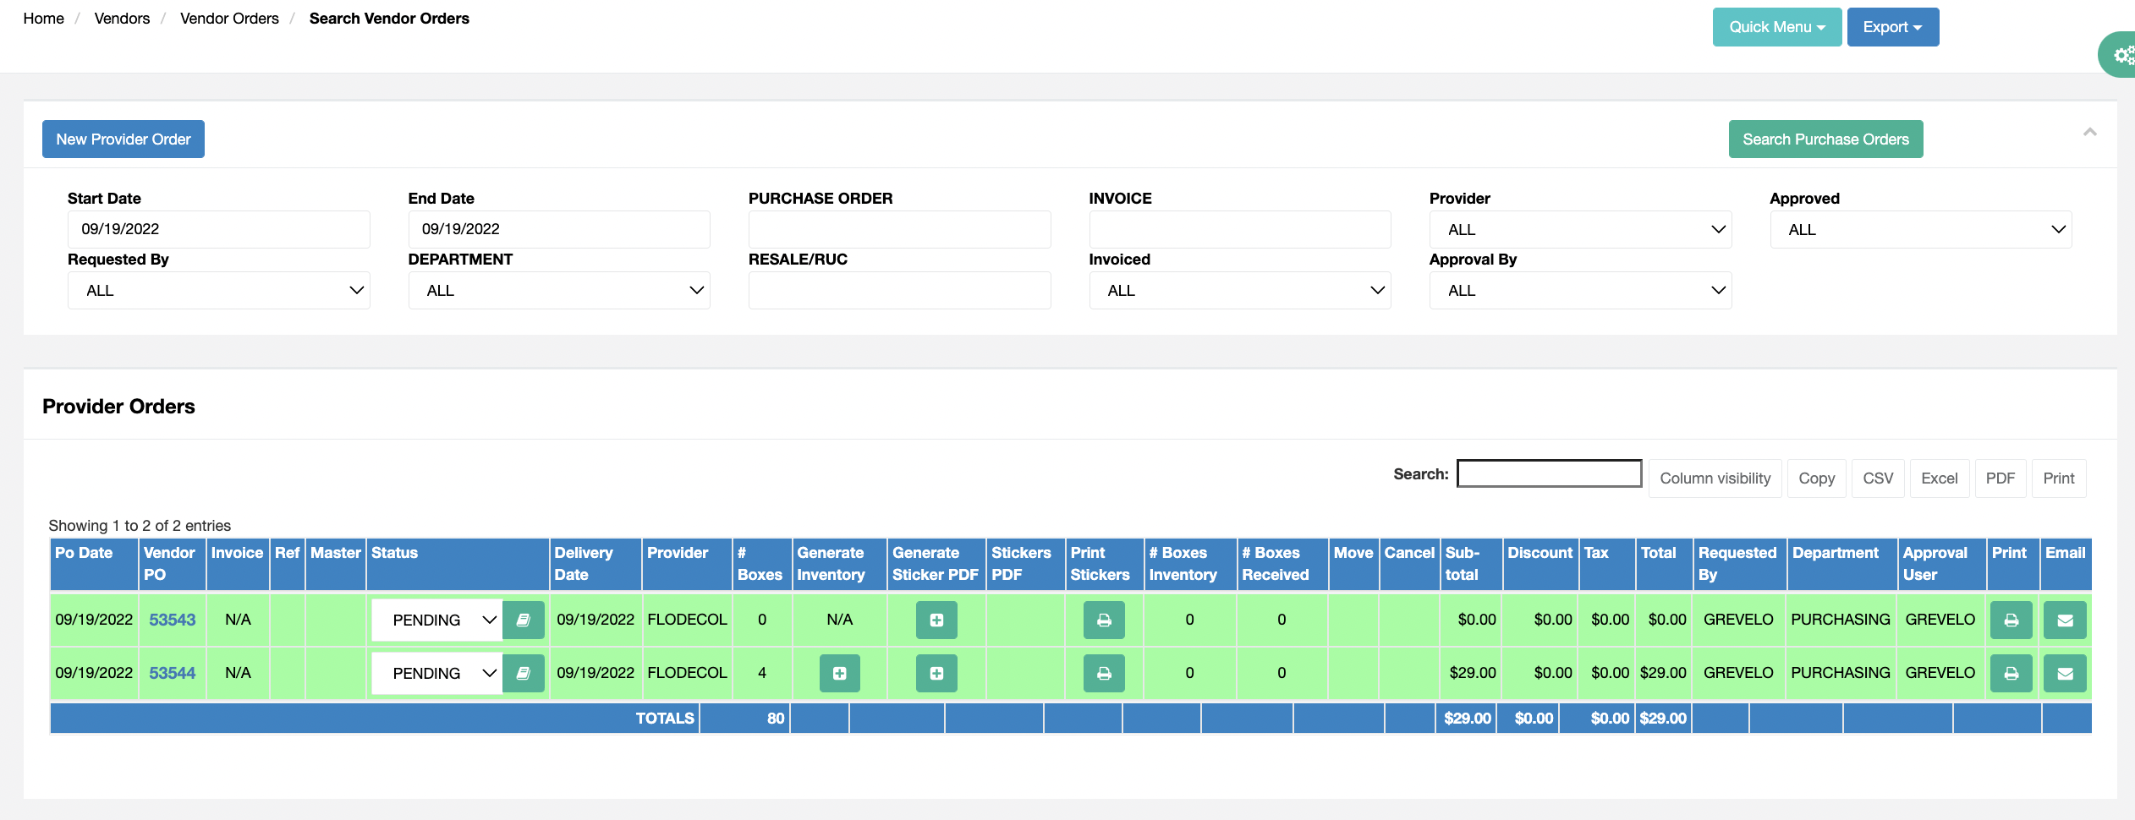2135x820 pixels.
Task: Click Generate Inventory plus icon for PO 53544
Action: coord(839,674)
